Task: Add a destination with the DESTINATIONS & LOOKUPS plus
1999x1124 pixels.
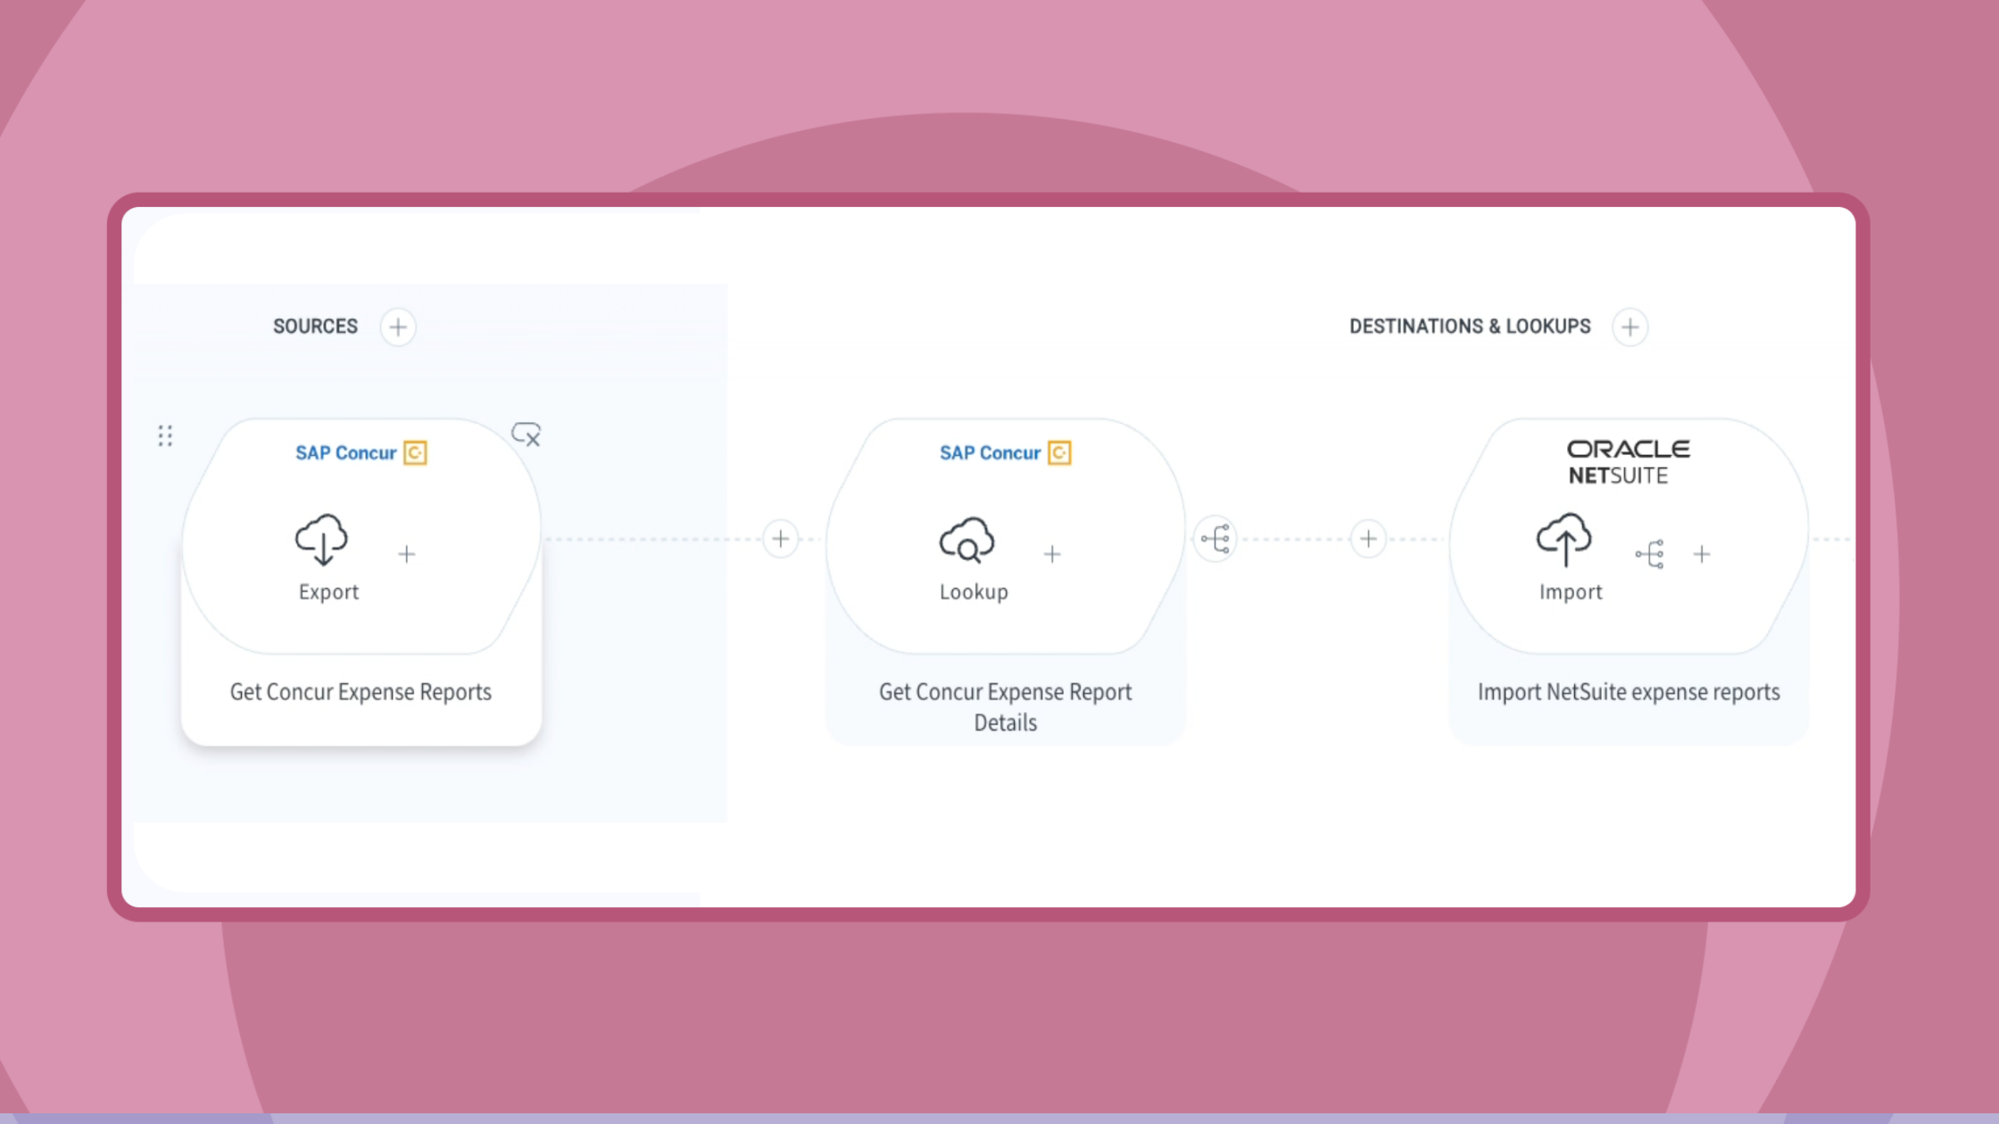Action: click(1630, 327)
